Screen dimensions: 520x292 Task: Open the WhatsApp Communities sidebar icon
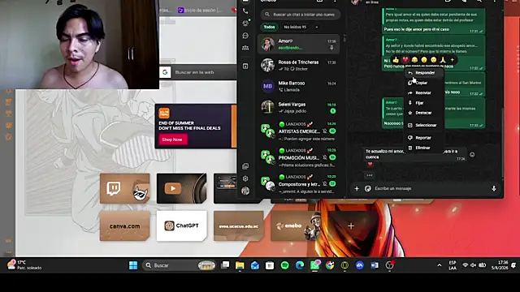pyautogui.click(x=245, y=48)
